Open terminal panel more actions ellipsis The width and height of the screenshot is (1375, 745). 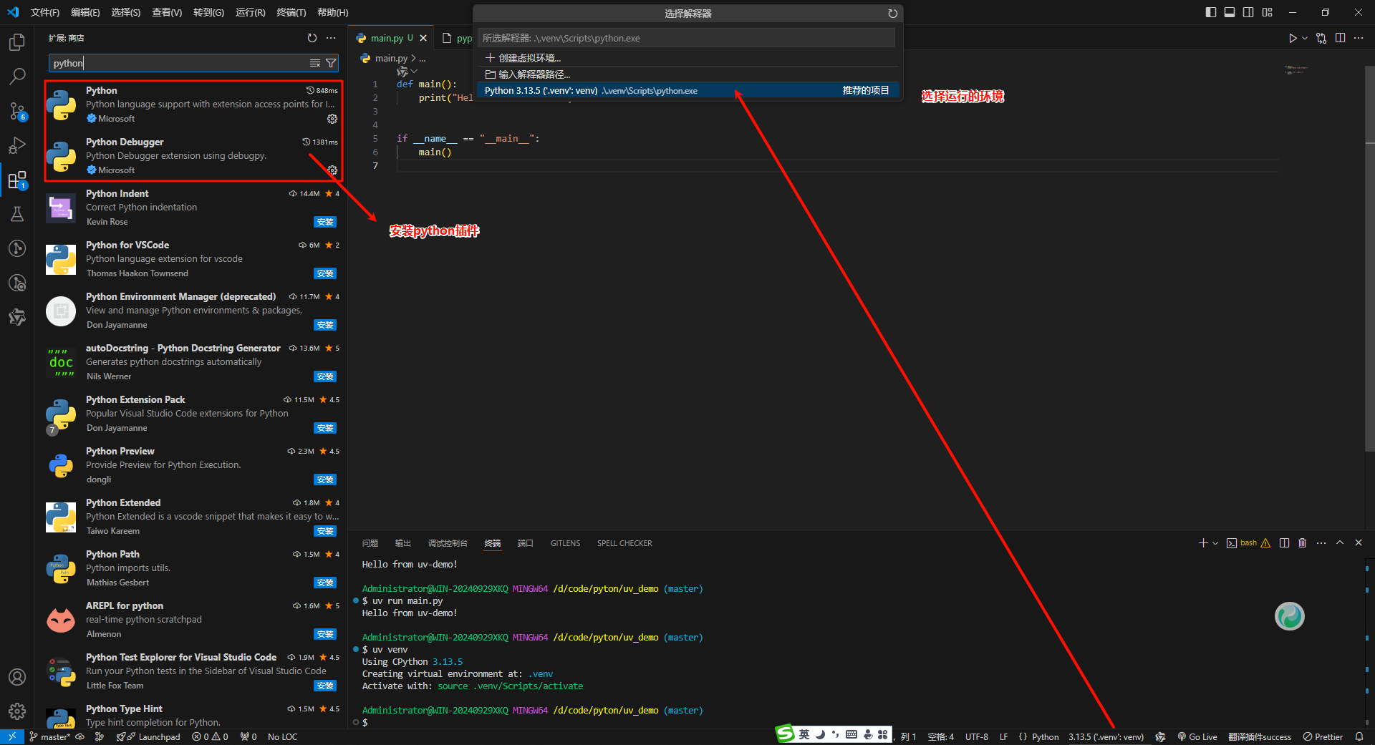coord(1321,543)
